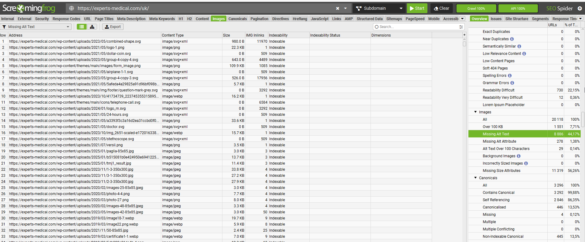Switch to the Response Codes tab
Image resolution: width=585 pixels, height=242 pixels.
tap(66, 19)
